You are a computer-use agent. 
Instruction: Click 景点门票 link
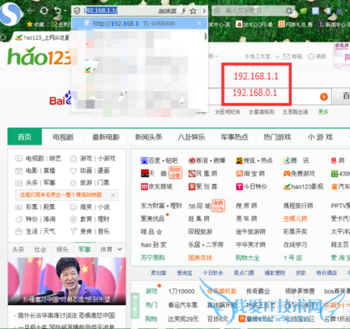click(x=244, y=273)
